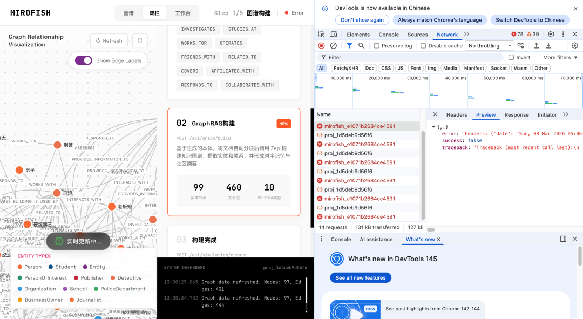Click the DevTools highlights video thumbnail
The image size is (583, 319).
[355, 309]
